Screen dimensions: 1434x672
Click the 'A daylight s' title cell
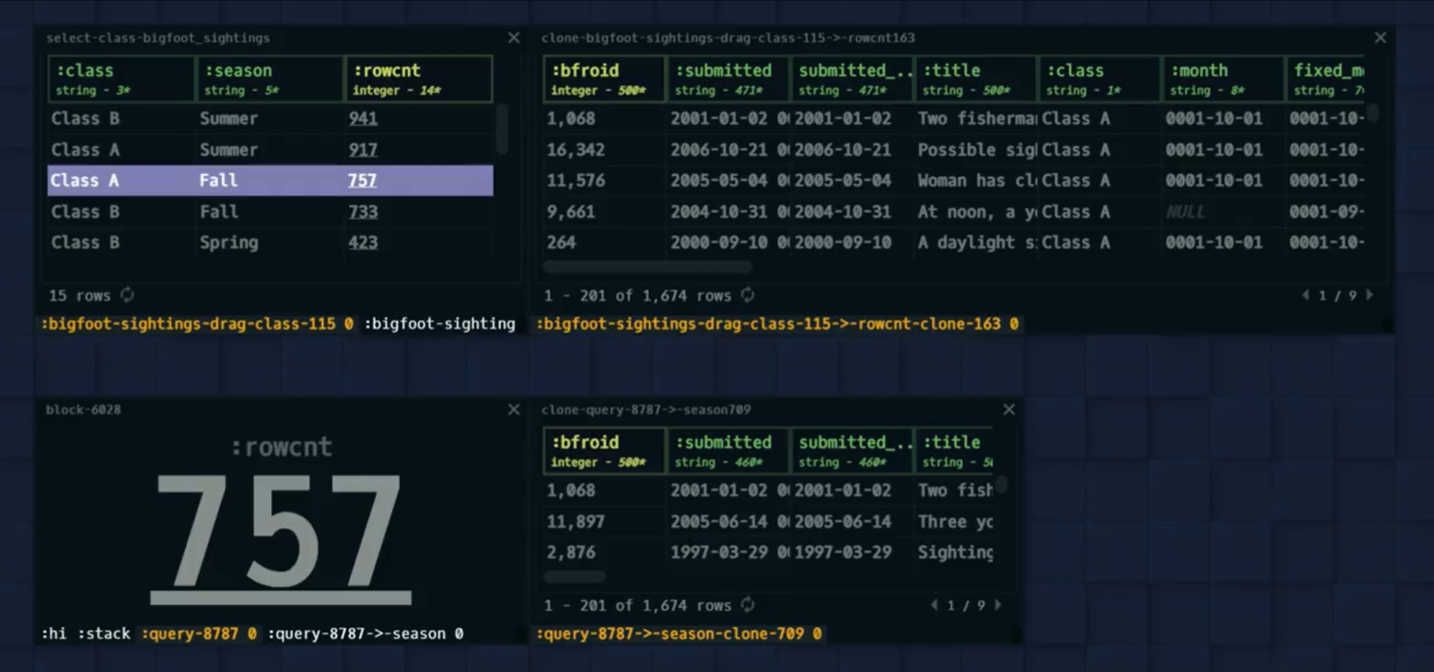pyautogui.click(x=977, y=243)
